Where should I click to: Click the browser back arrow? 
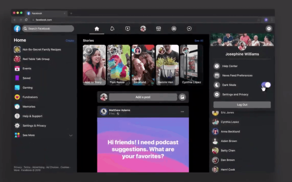15,20
